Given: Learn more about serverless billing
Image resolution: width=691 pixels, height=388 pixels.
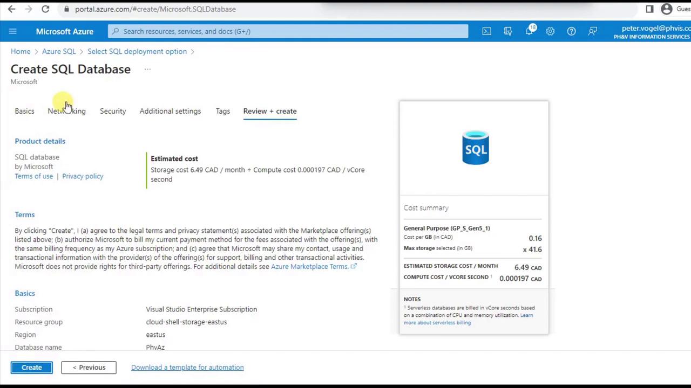Looking at the screenshot, I should tap(468, 319).
